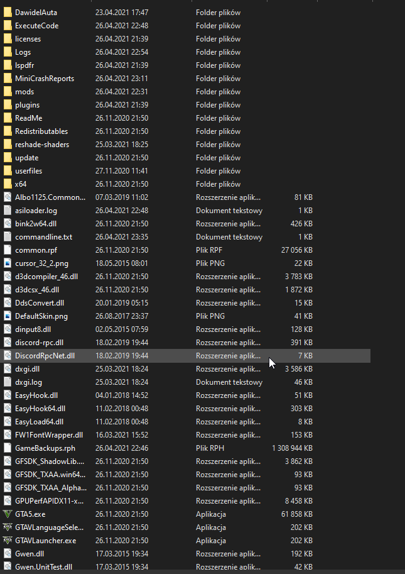The image size is (405, 574).
Task: Select file name GFSDK_TXAA.win64...
Action: point(50,475)
